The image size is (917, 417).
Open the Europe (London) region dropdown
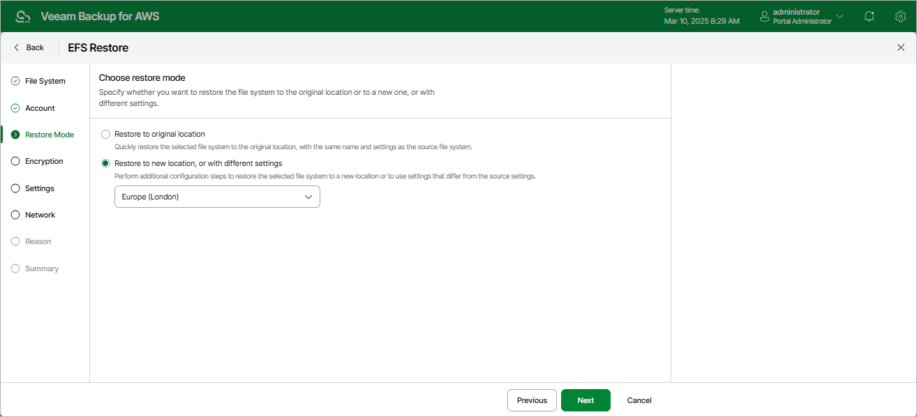[x=216, y=197]
